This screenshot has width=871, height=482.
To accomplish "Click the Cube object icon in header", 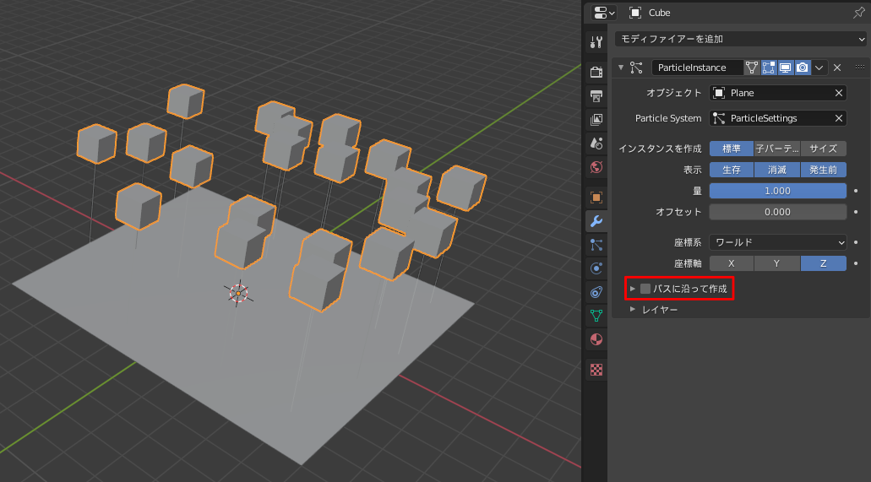I will coord(635,13).
